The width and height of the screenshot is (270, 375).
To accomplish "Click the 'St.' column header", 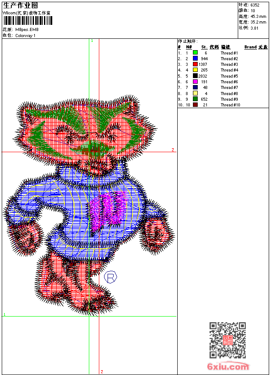I will [204, 47].
